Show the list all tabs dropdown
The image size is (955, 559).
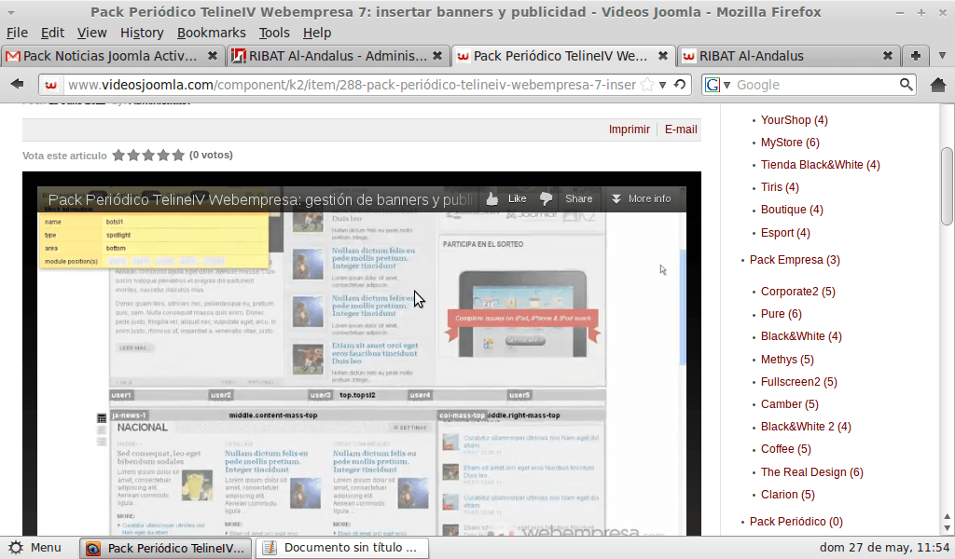(942, 56)
